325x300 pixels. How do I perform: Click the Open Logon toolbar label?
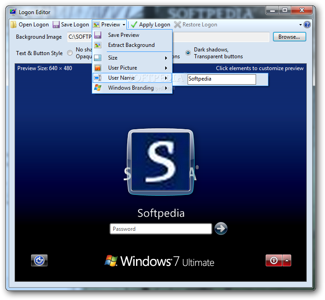tap(34, 25)
